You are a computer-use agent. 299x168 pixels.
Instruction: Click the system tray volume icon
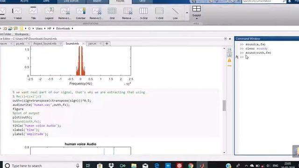click(x=268, y=166)
